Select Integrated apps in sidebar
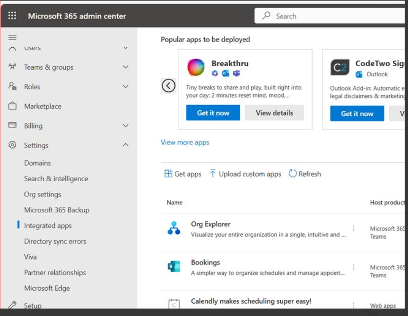408x316 pixels. point(48,226)
